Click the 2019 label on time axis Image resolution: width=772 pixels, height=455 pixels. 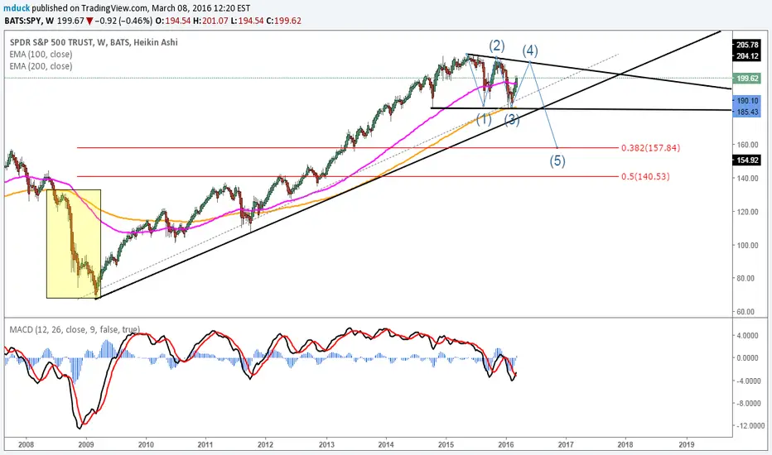click(687, 445)
